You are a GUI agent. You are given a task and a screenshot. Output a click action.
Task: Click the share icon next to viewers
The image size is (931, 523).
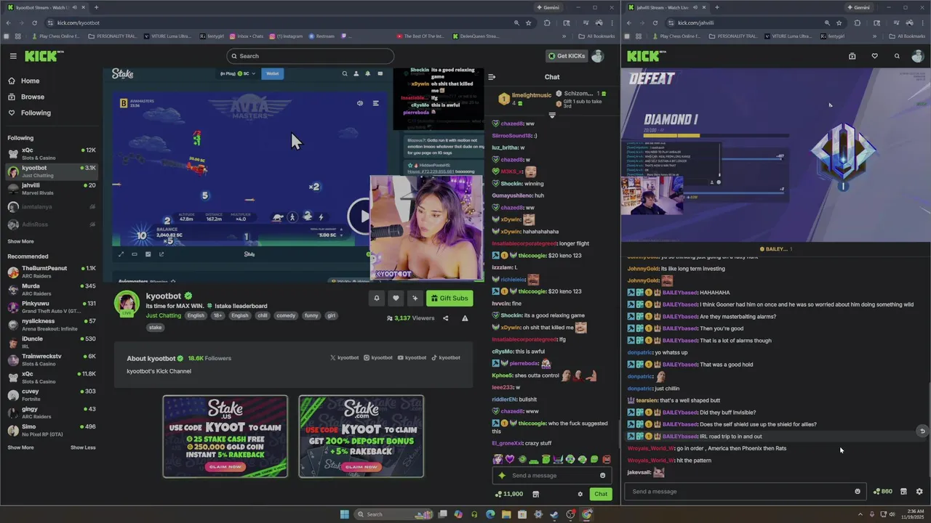446,318
